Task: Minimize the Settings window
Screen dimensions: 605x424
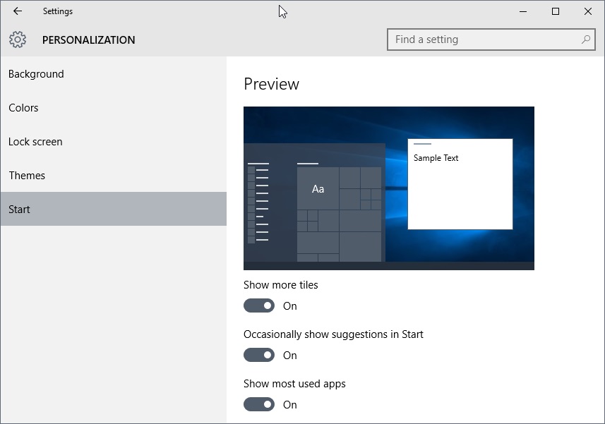Action: pos(523,11)
